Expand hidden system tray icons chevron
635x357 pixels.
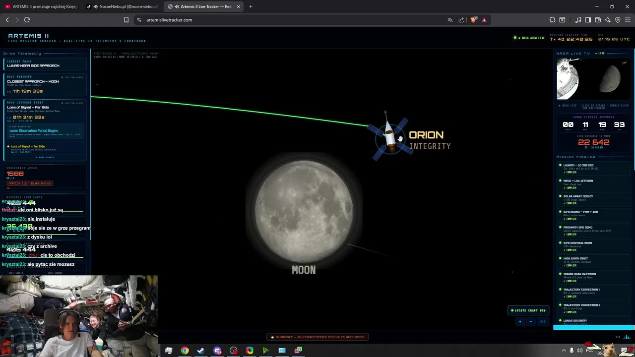[564, 351]
